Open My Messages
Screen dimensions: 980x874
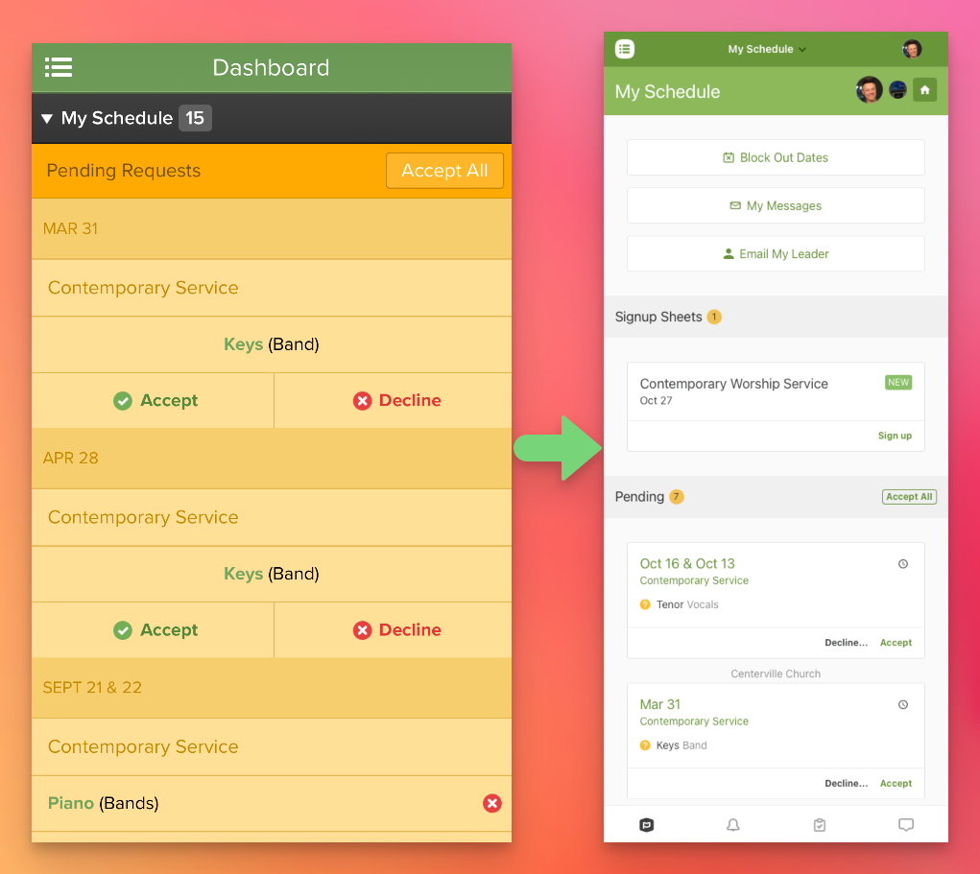776,205
